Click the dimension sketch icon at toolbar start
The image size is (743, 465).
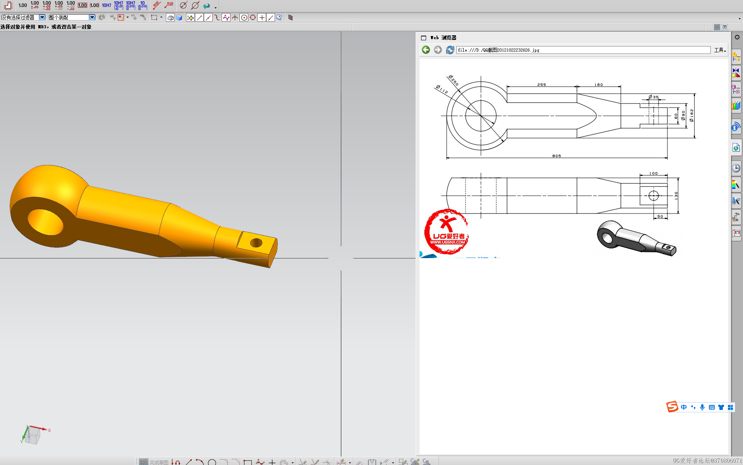coord(8,5)
